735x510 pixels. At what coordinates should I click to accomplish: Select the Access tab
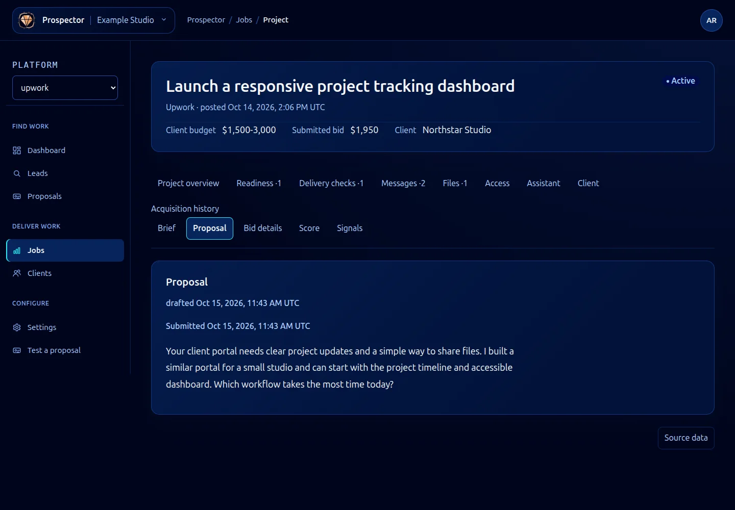497,183
